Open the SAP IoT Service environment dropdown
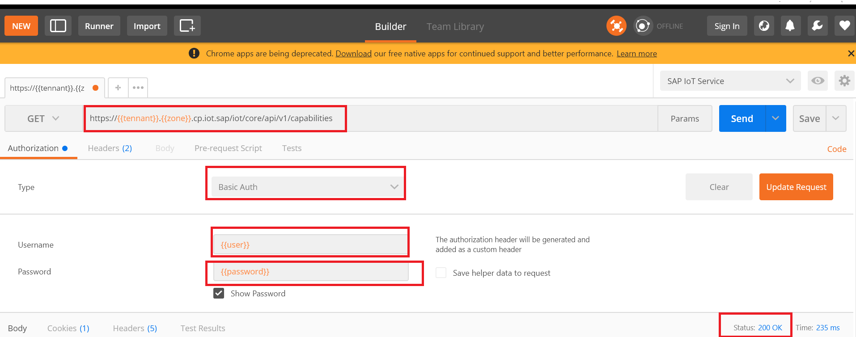This screenshot has width=856, height=337. pyautogui.click(x=730, y=81)
